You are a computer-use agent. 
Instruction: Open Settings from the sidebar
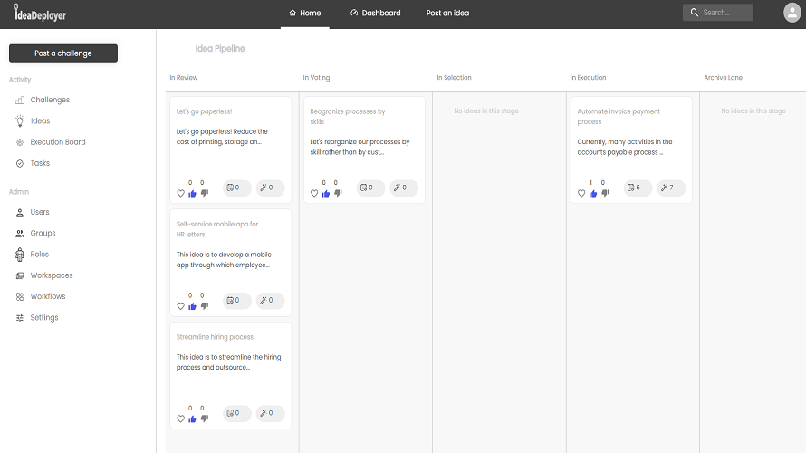pyautogui.click(x=43, y=318)
